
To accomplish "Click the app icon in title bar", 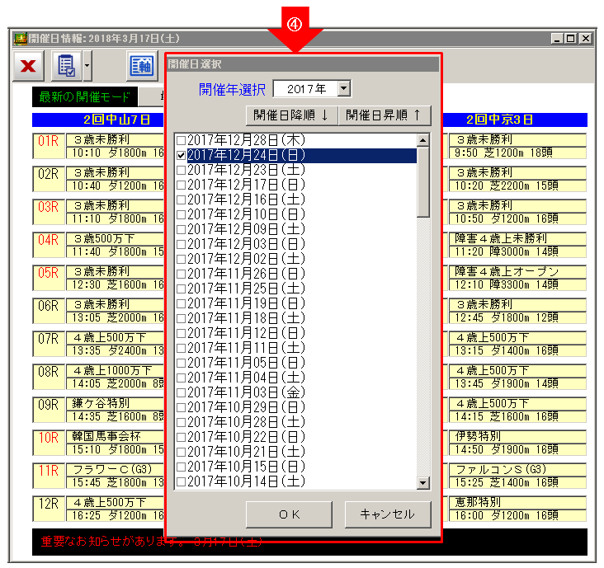I will click(20, 39).
